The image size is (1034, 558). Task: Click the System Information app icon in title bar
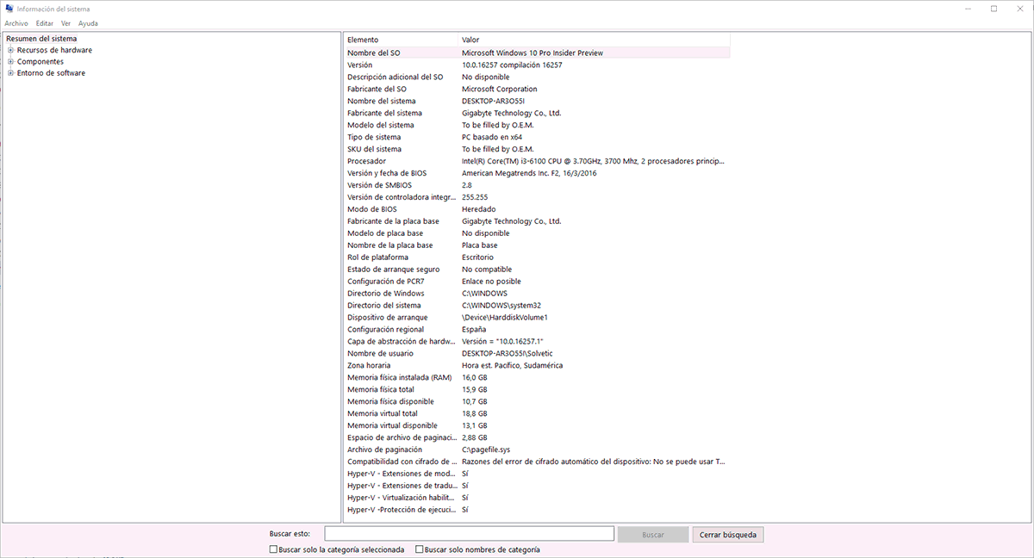click(x=9, y=9)
